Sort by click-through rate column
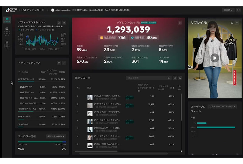This screenshot has width=243, height=164. (173, 88)
